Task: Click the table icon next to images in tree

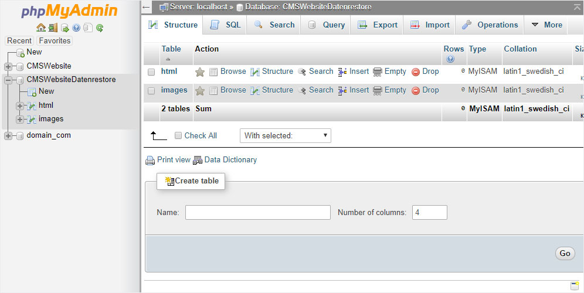Action: coord(32,120)
